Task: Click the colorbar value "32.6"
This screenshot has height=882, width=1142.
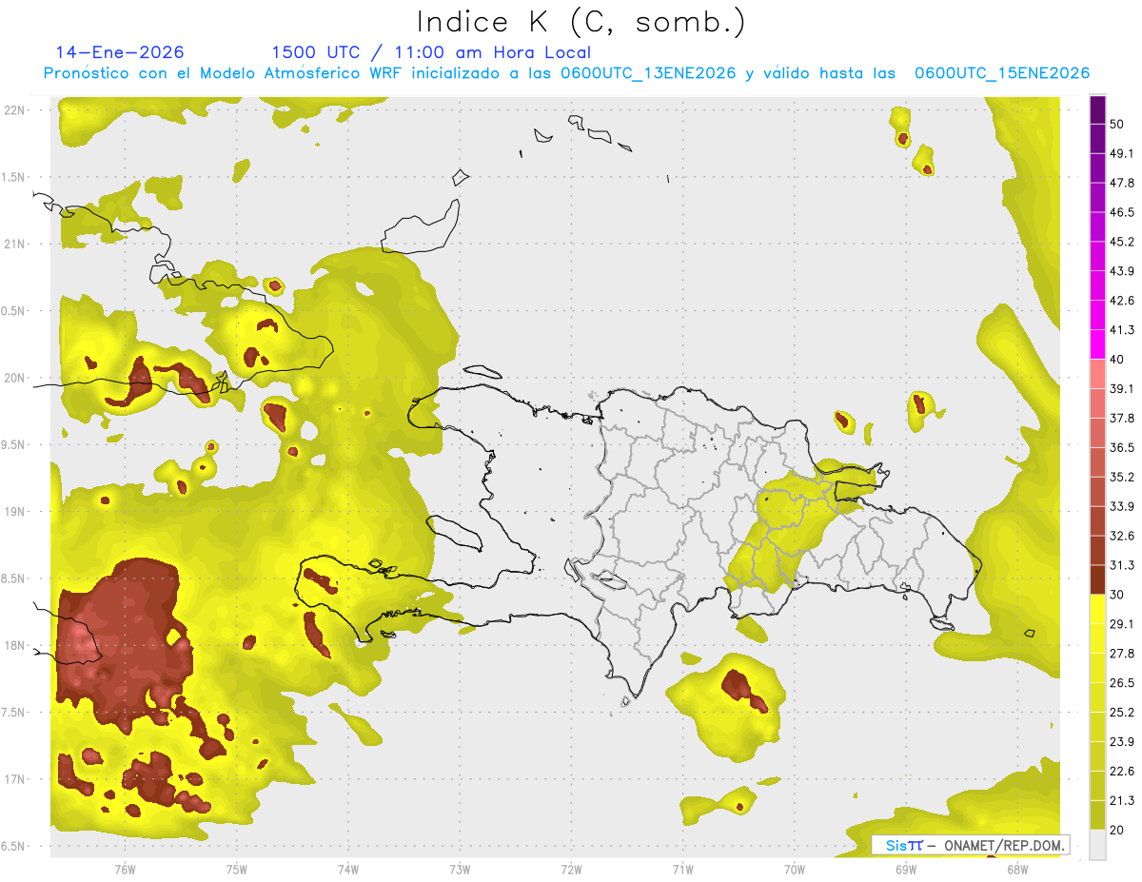Action: [x=1122, y=536]
